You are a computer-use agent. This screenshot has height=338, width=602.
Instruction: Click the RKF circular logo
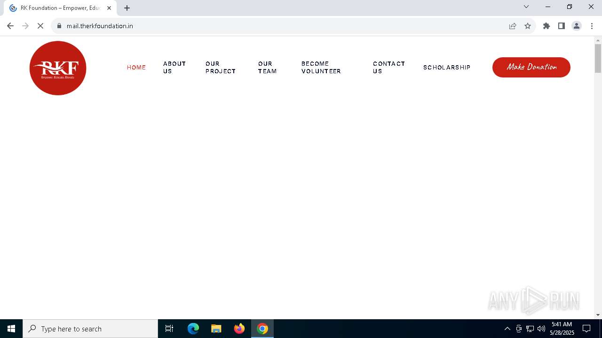[58, 68]
